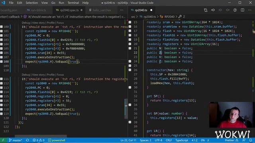Screen dimensions: 255x143
Task: Click the second dimmed navigation icon in right toolbar
Action: (228, 10)
